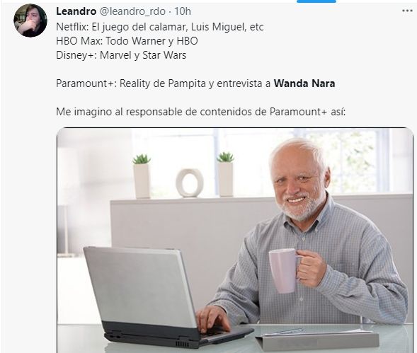
Task: Click the white ring ornament in the image
Action: click(190, 183)
